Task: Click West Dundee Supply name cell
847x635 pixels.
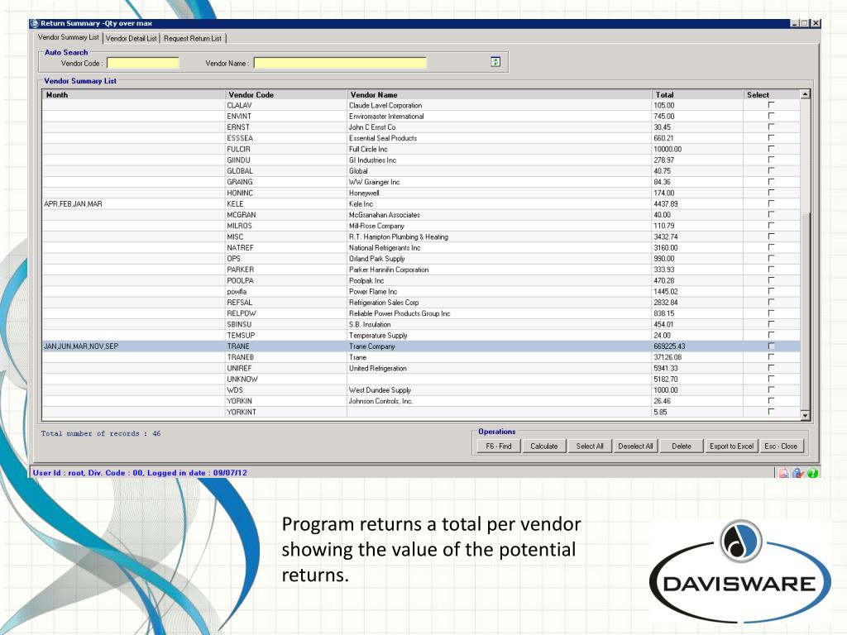Action: pos(499,390)
